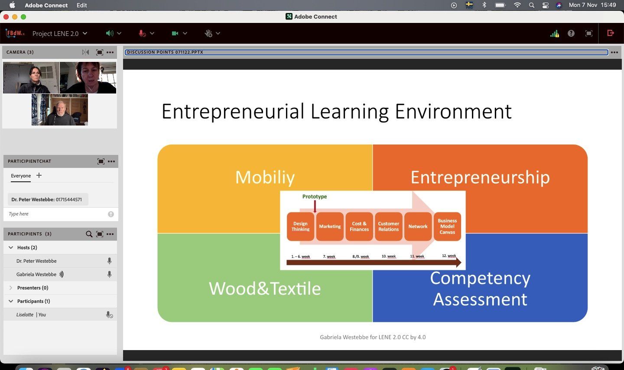Toggle the green webcam icon
This screenshot has height=370, width=624.
pyautogui.click(x=175, y=33)
